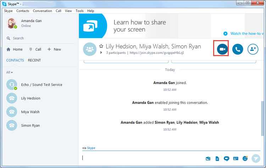The width and height of the screenshot is (266, 168).
Task: Favorite the group using the star icon
Action: tap(101, 46)
